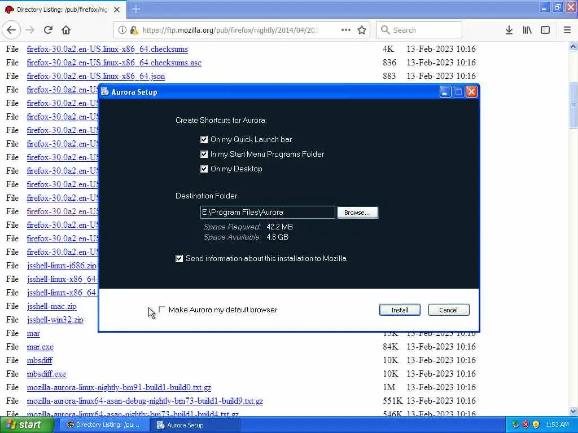Open linux-x86_64.checksums file link
The height and width of the screenshot is (433, 578).
coord(107,49)
